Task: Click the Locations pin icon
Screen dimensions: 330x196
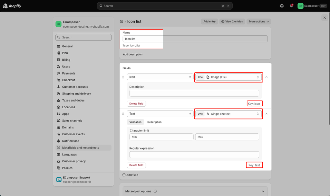Action: pos(59,107)
